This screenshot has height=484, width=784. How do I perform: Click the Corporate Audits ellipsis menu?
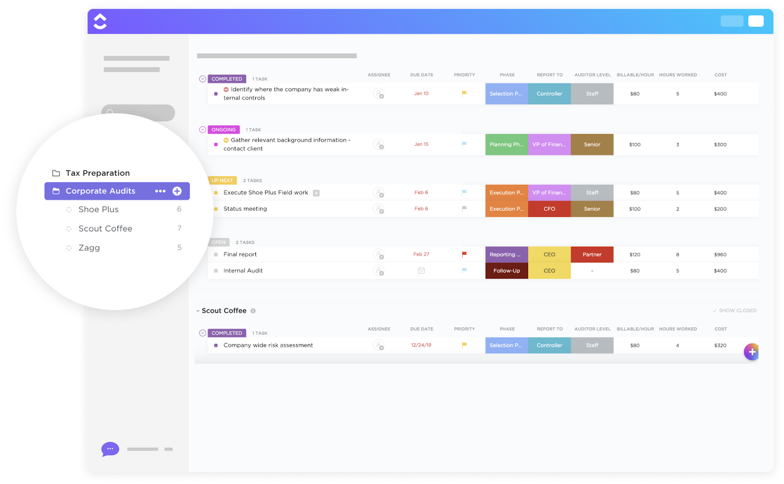click(160, 191)
